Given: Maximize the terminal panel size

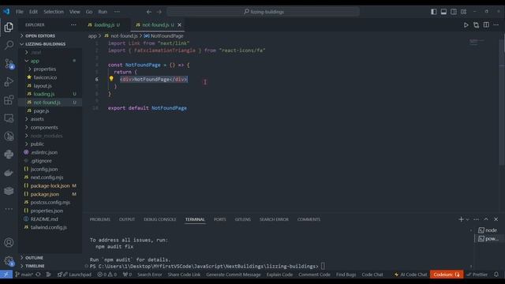Looking at the screenshot, I should point(486,219).
